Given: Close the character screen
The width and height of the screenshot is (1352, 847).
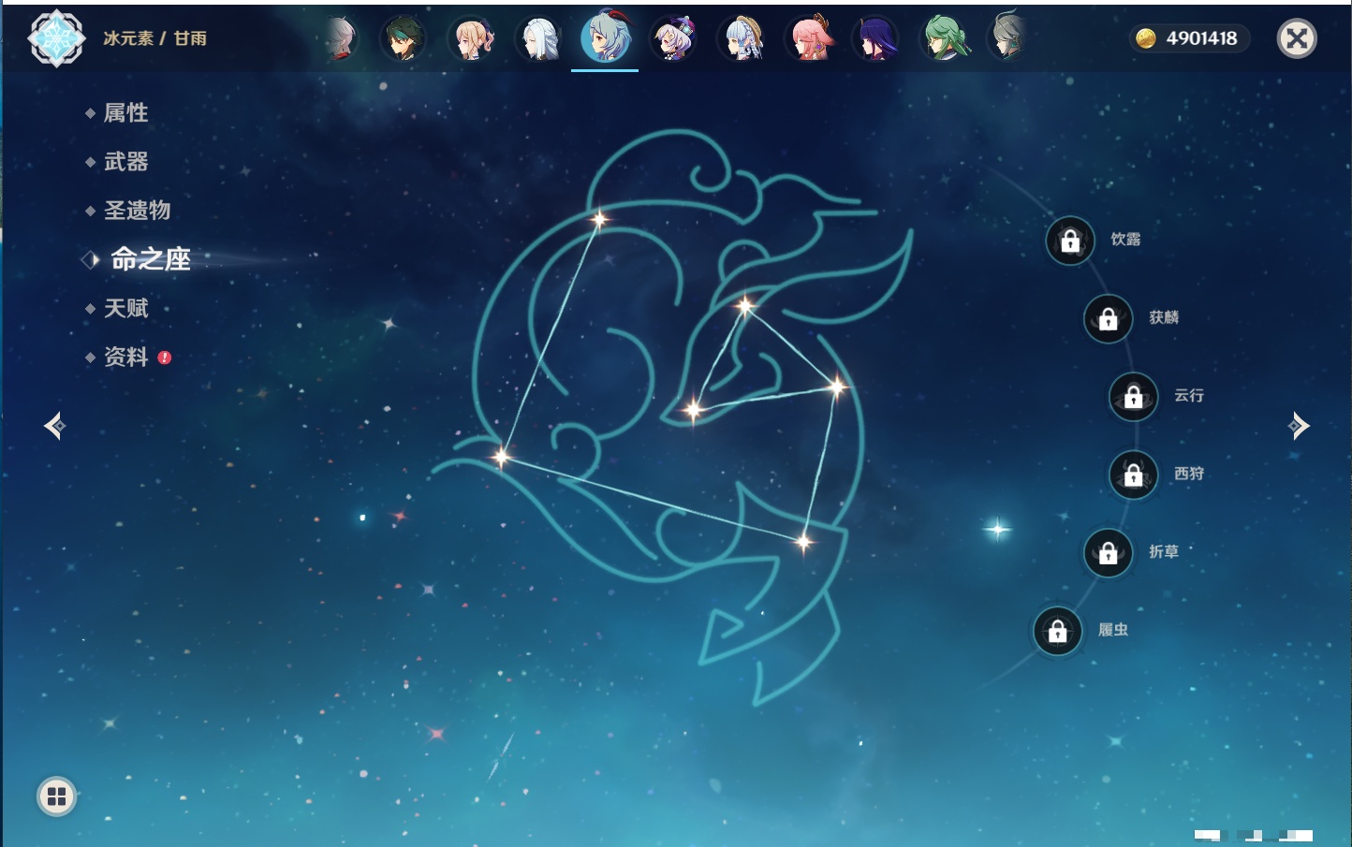Looking at the screenshot, I should point(1297,38).
